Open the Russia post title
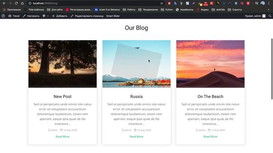Viewport: 273px width, 153px height. click(136, 96)
